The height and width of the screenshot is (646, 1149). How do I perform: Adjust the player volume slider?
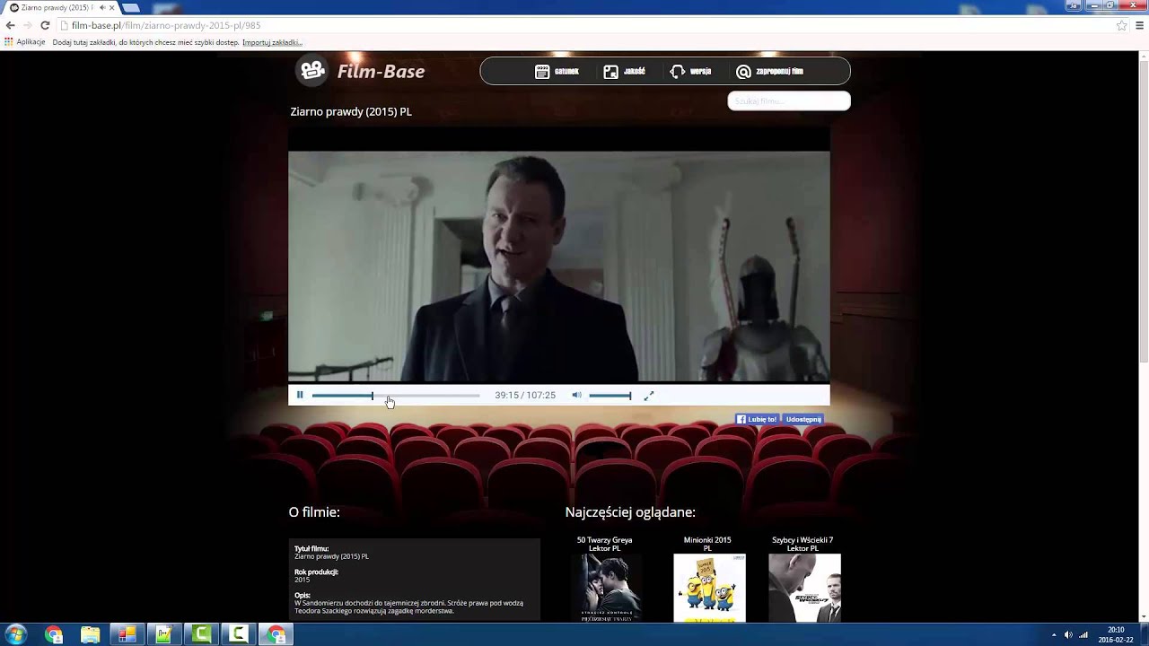[610, 395]
